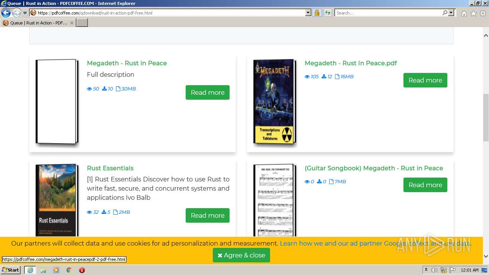Open '(Guitar Songbook) Megadeth - Rust in Peace' link
The width and height of the screenshot is (489, 275).
(x=374, y=168)
